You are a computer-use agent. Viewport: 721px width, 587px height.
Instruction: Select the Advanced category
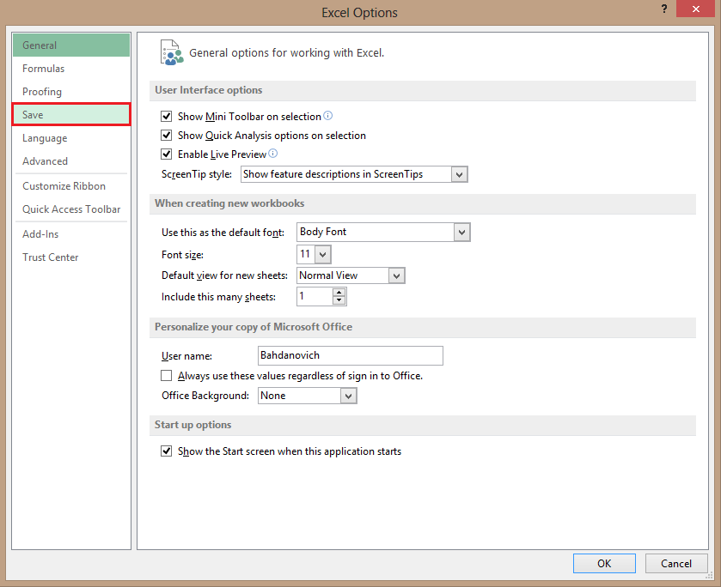tap(71, 161)
